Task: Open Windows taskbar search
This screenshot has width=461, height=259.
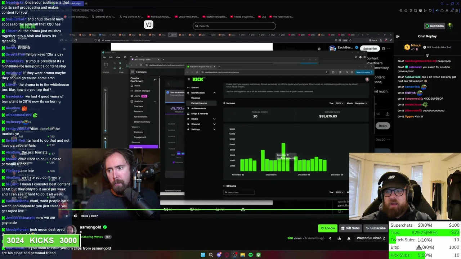Action: (211, 255)
